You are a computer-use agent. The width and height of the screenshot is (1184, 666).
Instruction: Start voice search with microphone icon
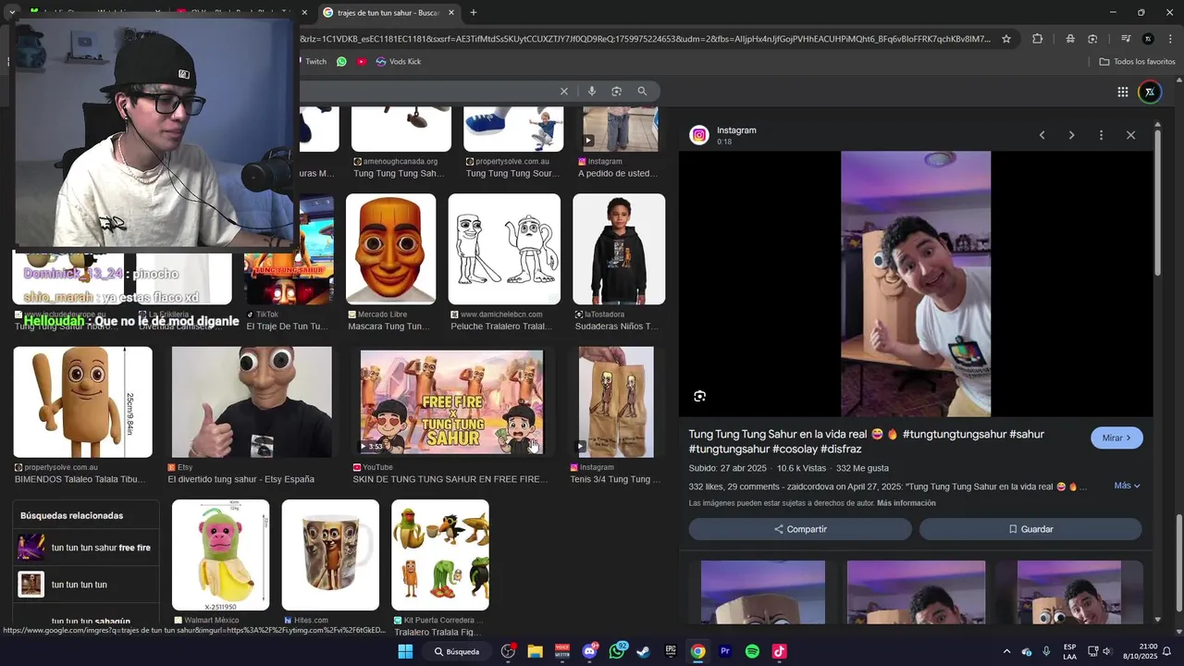pyautogui.click(x=592, y=92)
